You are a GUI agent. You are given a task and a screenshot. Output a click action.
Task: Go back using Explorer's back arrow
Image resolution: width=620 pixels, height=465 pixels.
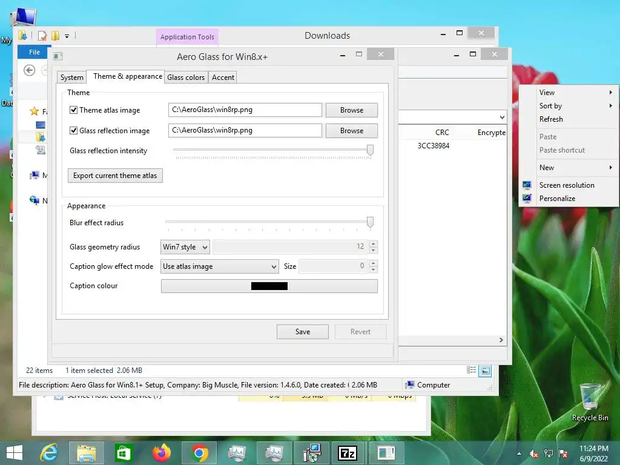(x=29, y=70)
